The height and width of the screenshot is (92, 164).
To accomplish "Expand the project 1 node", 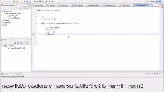I will click(2, 23).
